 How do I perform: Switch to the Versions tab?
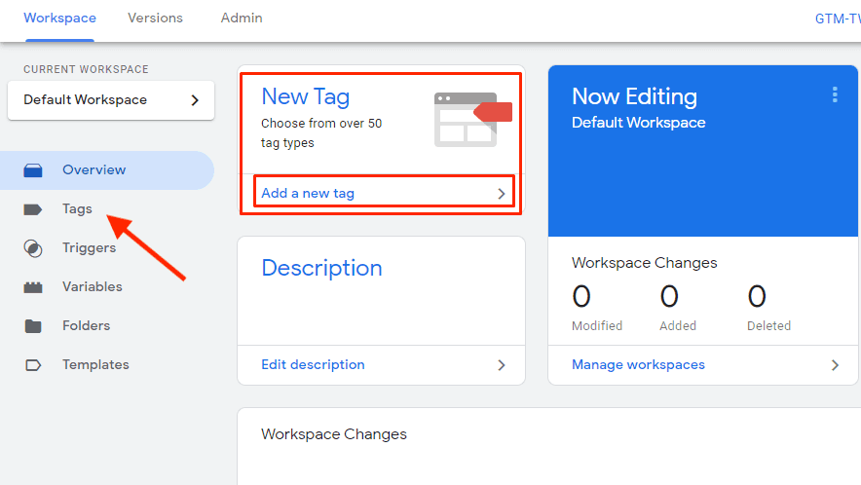coord(155,19)
